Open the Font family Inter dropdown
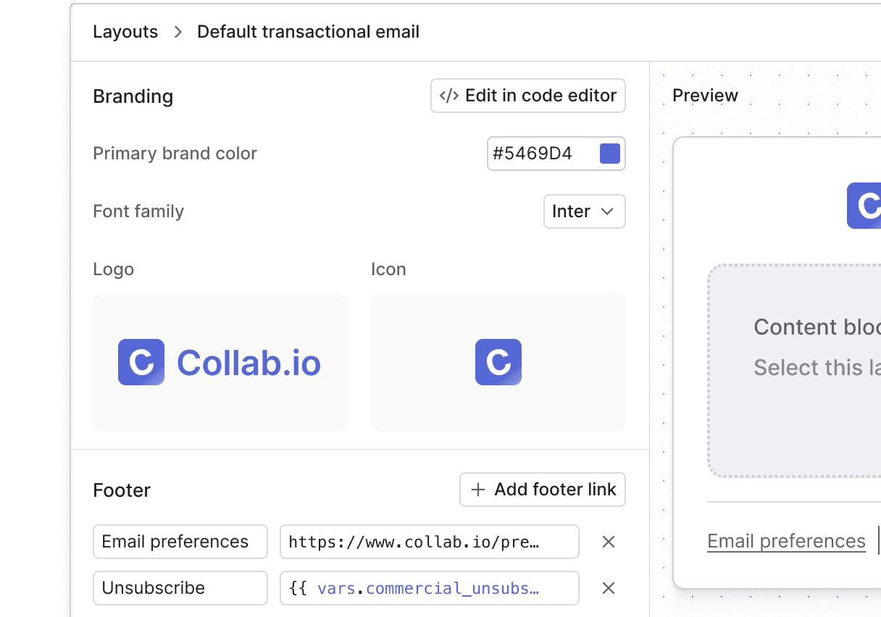 pyautogui.click(x=584, y=211)
